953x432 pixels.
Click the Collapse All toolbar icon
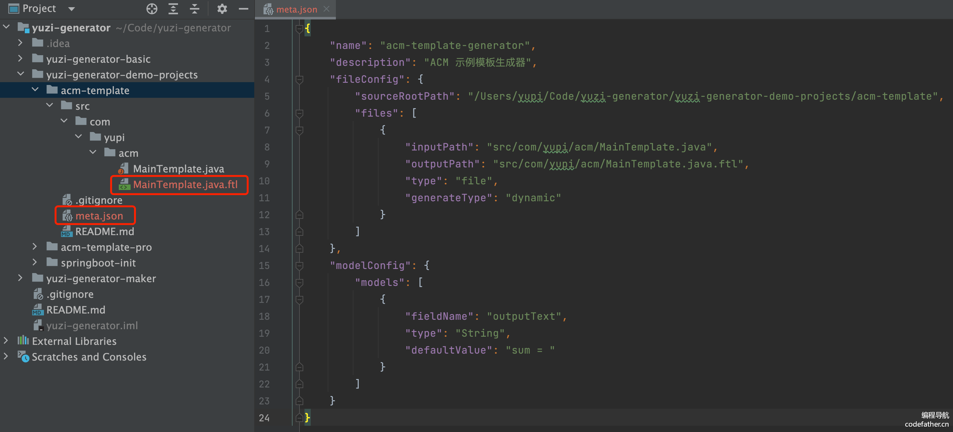coord(195,8)
